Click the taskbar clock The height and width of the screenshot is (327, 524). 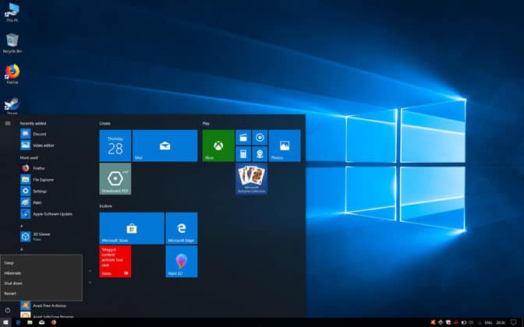pyautogui.click(x=501, y=322)
